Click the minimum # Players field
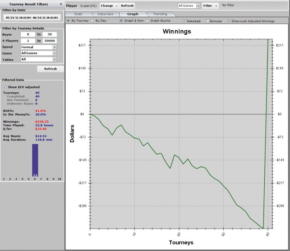Image resolution: width=290 pixels, height=251 pixels. click(28, 41)
